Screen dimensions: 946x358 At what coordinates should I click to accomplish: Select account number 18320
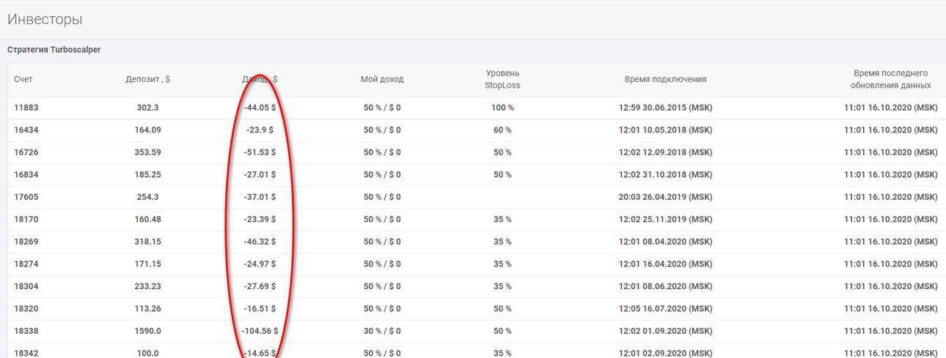(26, 308)
